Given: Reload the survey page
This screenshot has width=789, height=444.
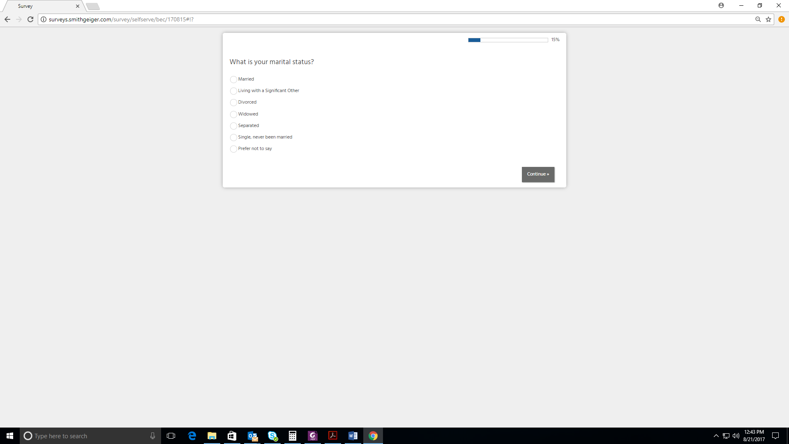Looking at the screenshot, I should (x=30, y=19).
